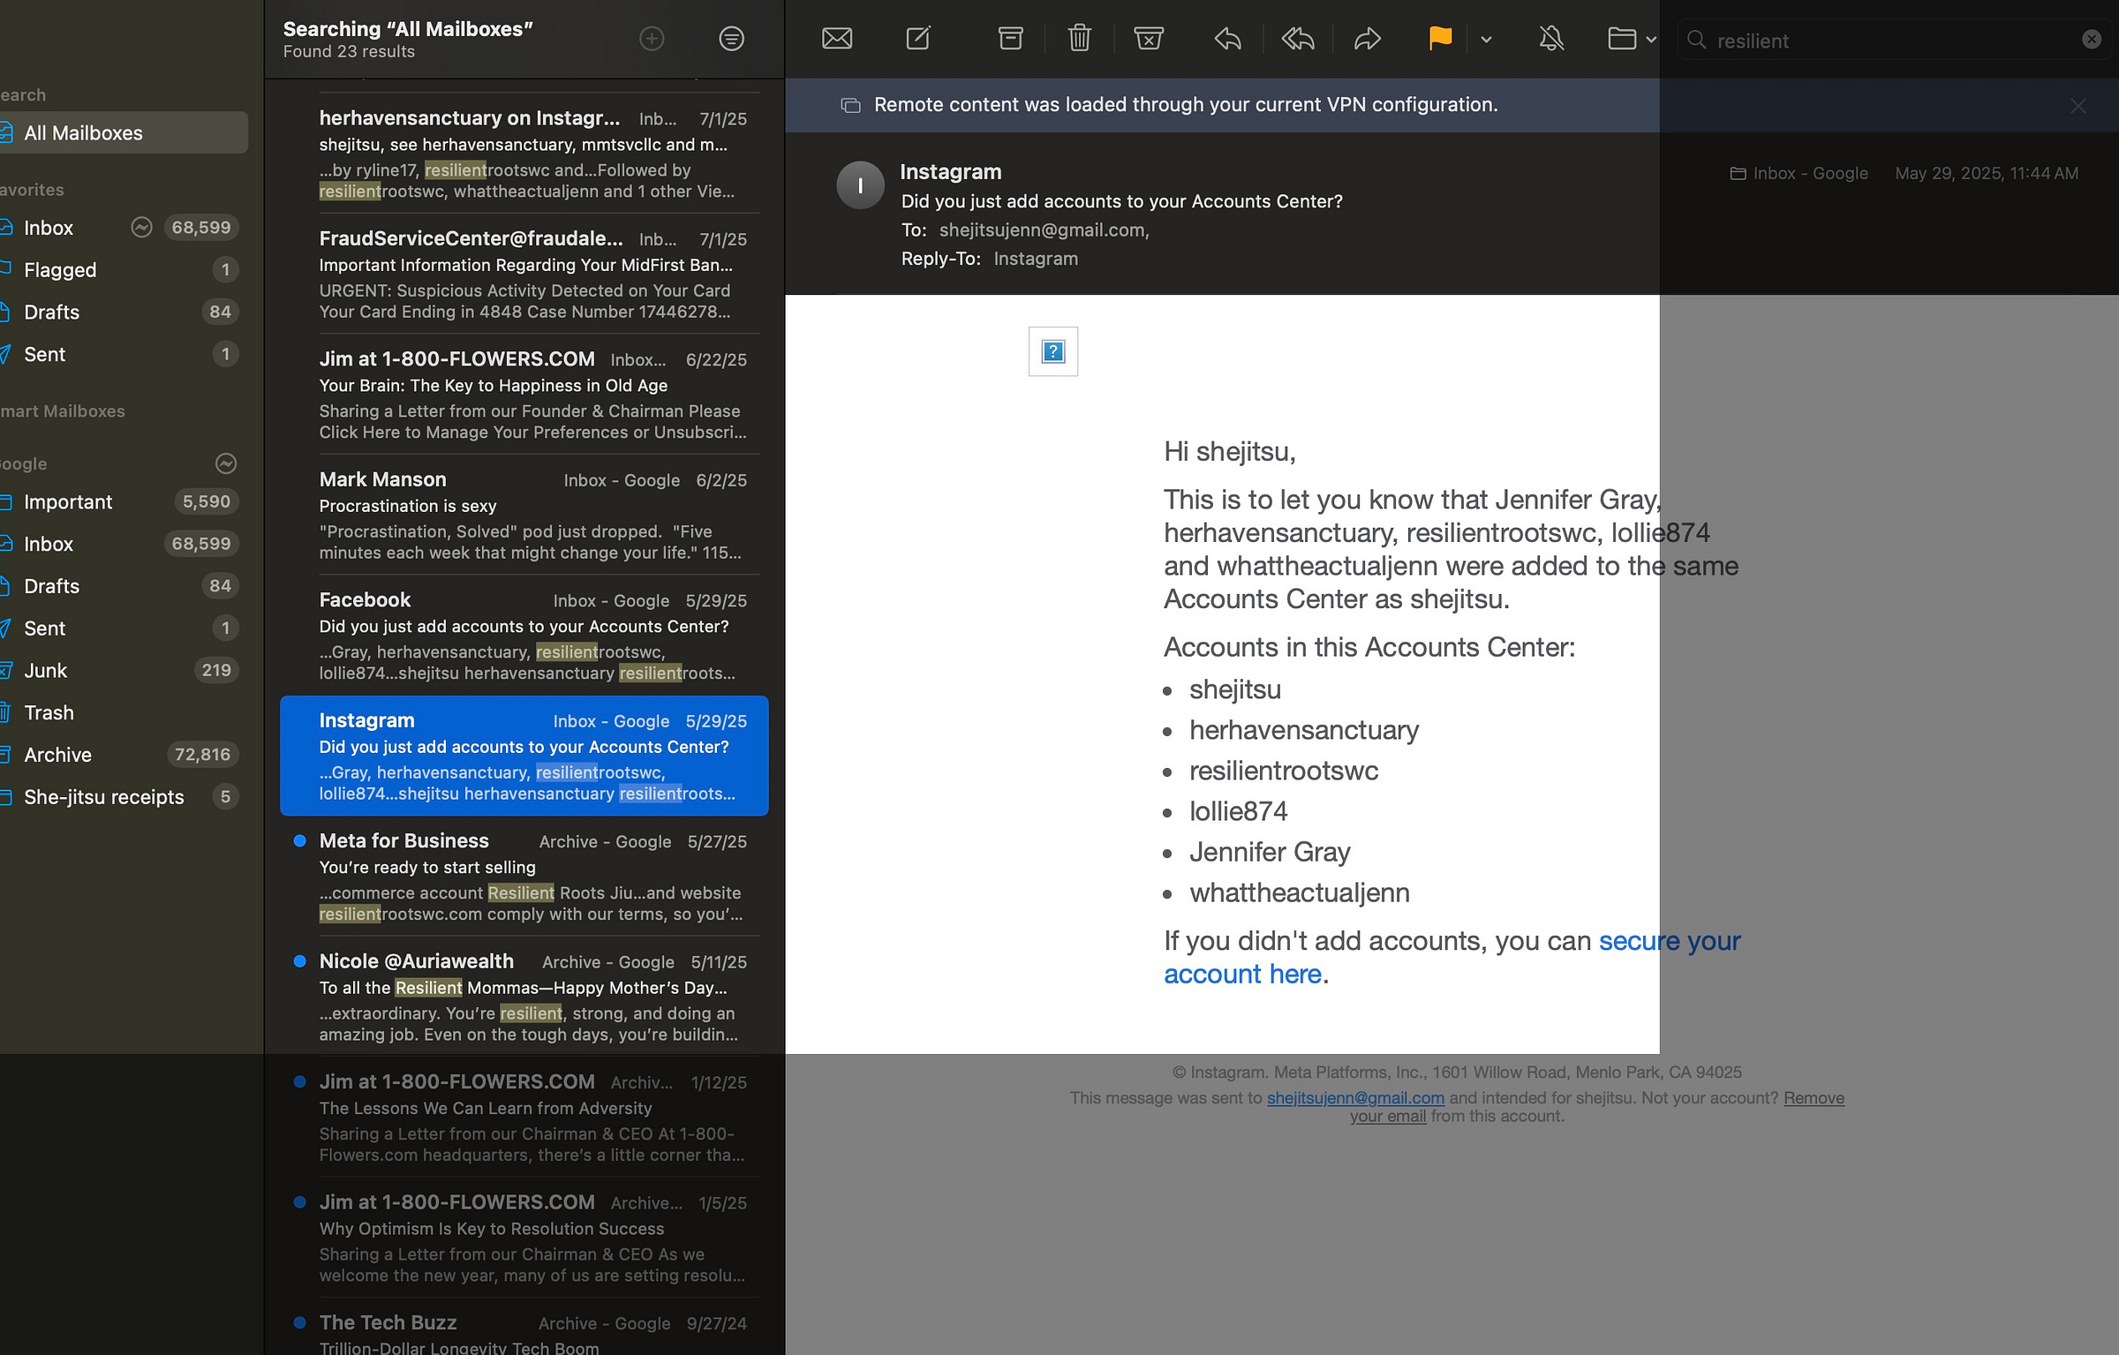This screenshot has width=2119, height=1355.
Task: Move selected message to Junk
Action: 1148,39
